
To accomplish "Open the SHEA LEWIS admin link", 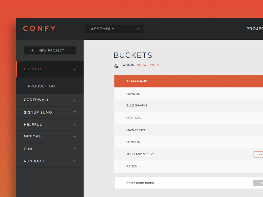I will (148, 65).
